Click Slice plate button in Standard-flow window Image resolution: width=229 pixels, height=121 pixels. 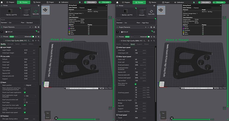pos(90,2)
